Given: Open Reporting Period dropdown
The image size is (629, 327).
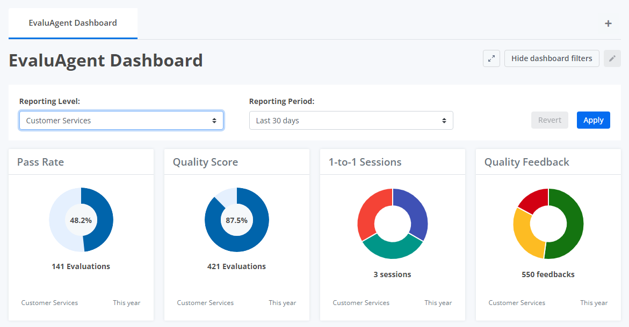Looking at the screenshot, I should (351, 121).
